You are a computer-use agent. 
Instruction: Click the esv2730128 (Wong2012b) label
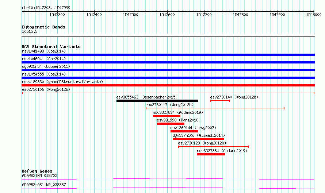pyautogui.click(x=202, y=143)
